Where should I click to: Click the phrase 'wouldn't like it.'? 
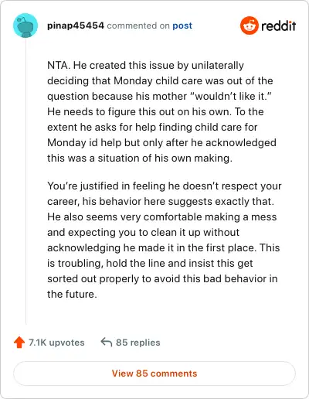tap(231, 96)
